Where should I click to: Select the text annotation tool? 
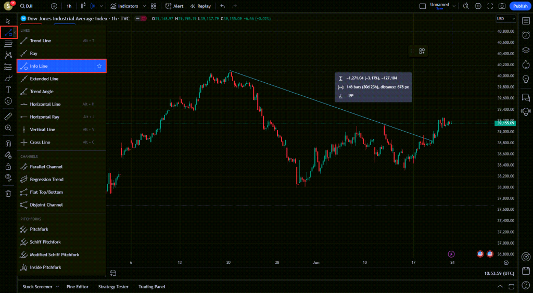tap(8, 90)
